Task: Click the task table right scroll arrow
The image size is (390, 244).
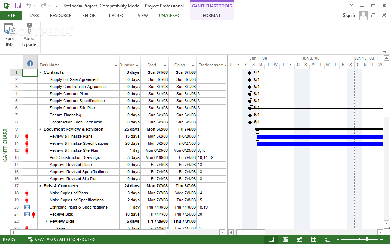Action: click(x=222, y=232)
